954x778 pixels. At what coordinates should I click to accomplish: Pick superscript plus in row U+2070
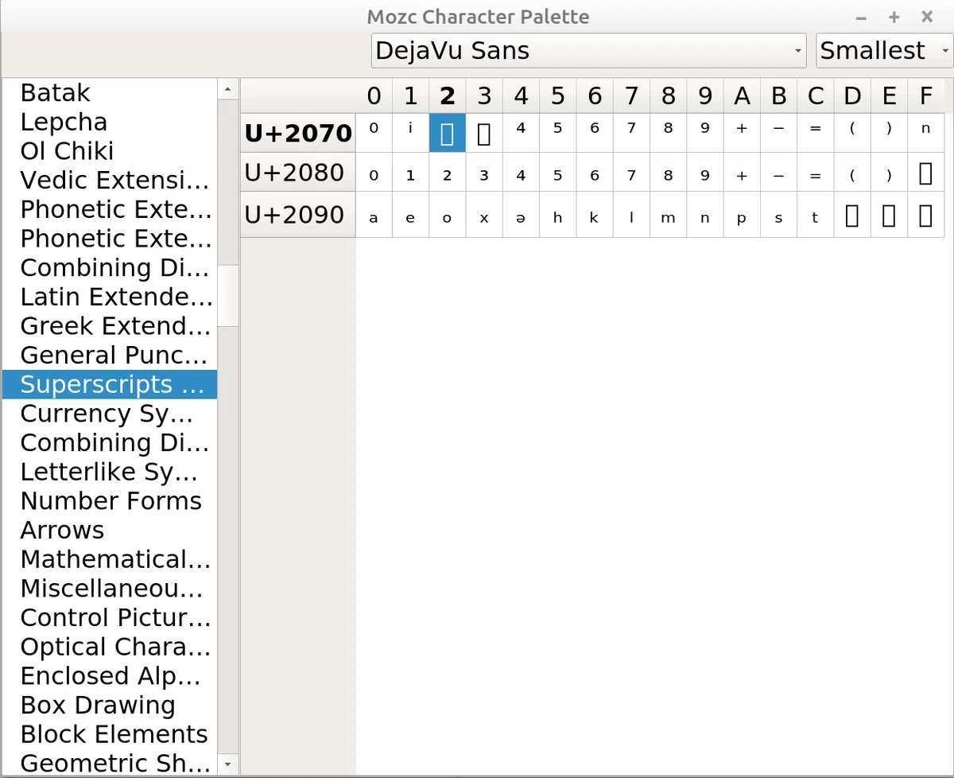[742, 133]
